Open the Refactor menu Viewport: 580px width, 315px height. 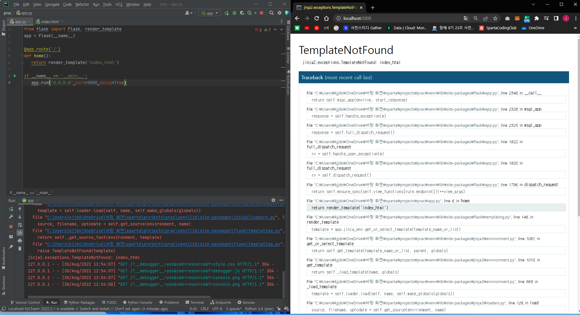[82, 5]
